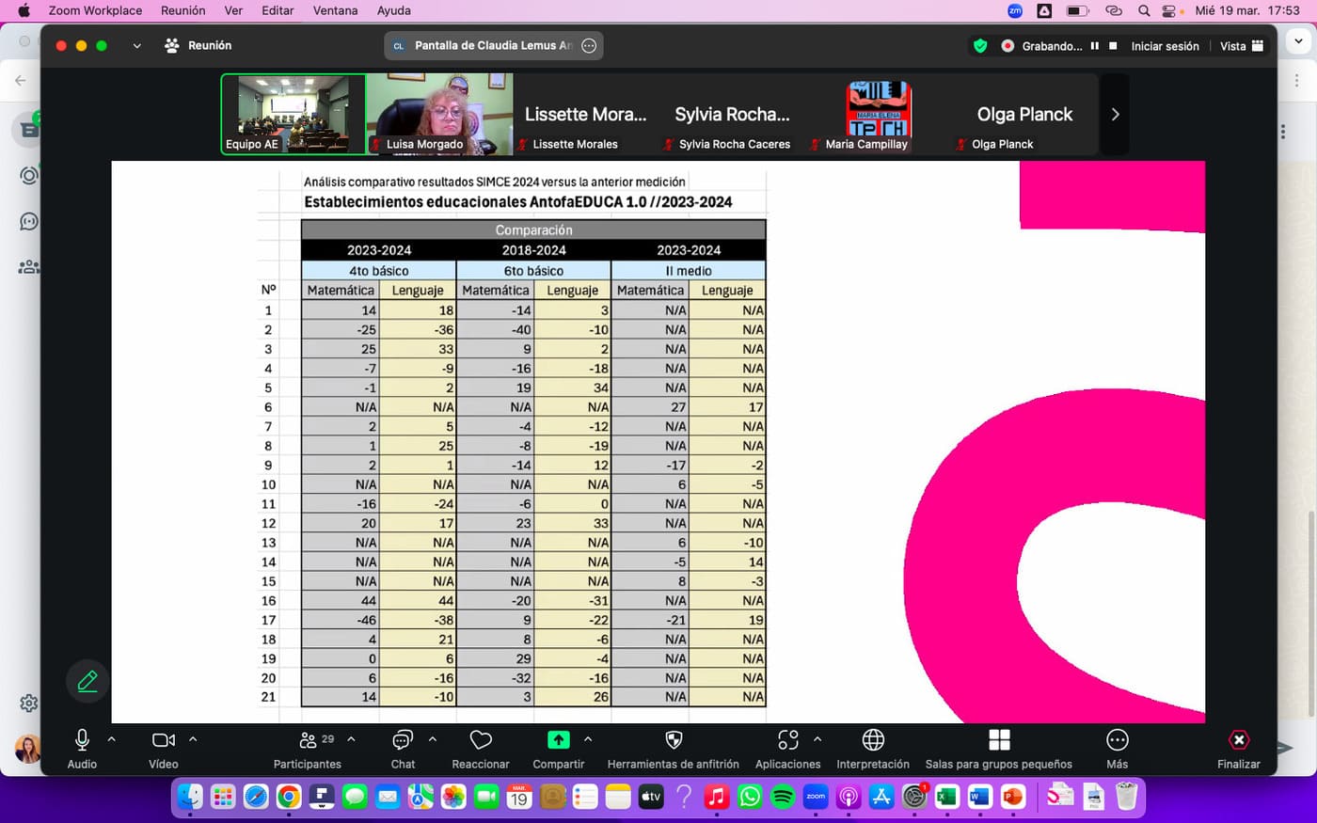Select Lissette Morales participant tile
Screen dimensions: 1317x823
pos(585,114)
